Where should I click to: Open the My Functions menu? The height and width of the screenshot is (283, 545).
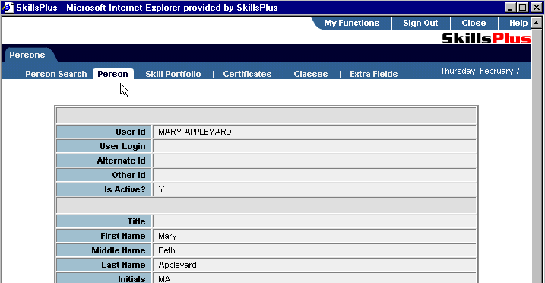351,24
